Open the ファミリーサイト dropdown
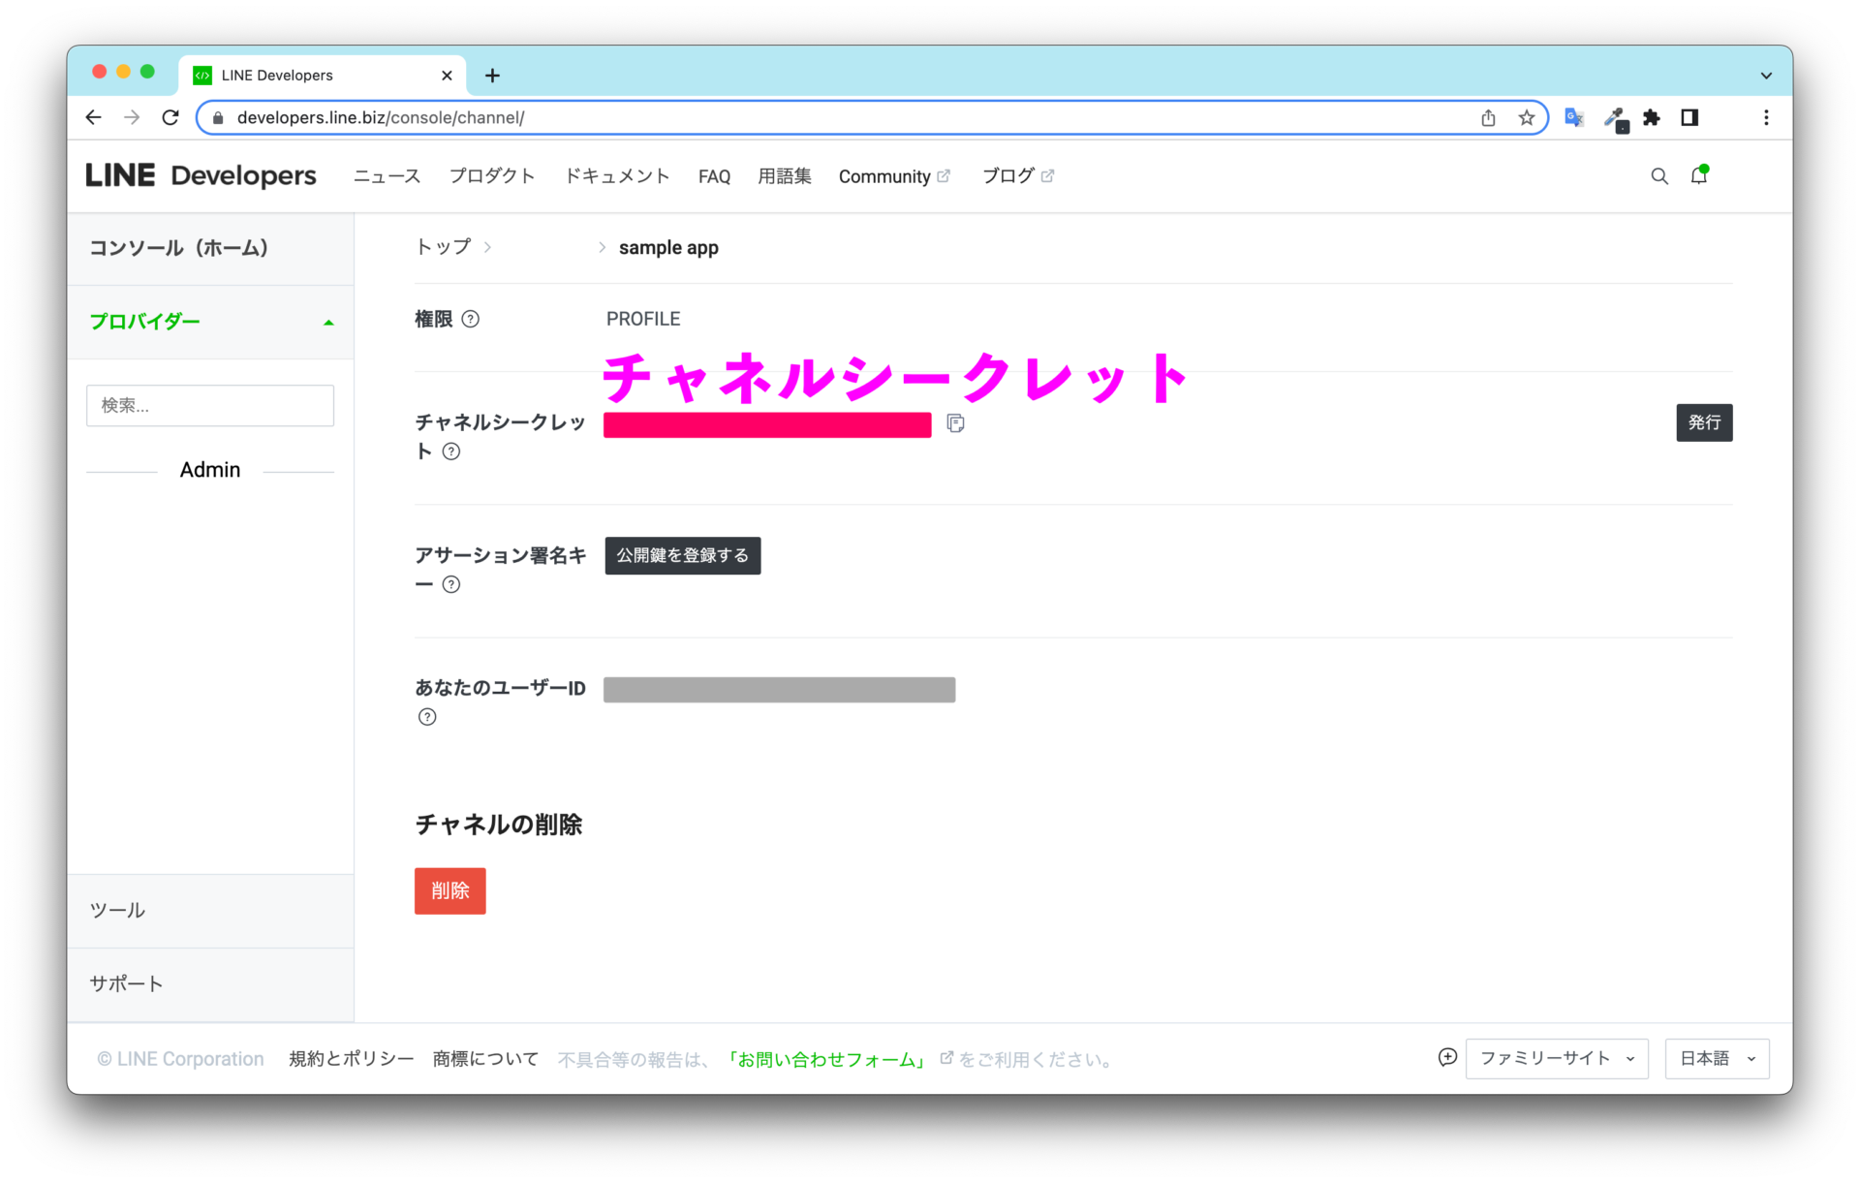This screenshot has height=1183, width=1860. click(x=1556, y=1058)
